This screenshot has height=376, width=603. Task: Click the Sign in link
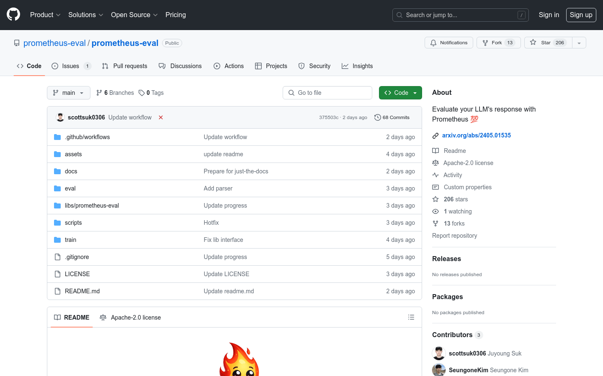[x=549, y=15]
